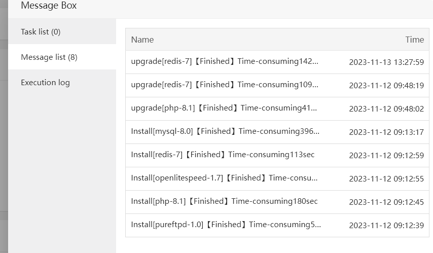
Task: Select the 09:12:39 time entry
Action: point(386,226)
